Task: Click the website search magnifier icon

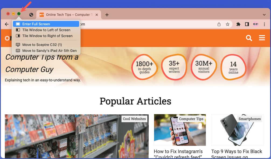Action: coord(249,38)
